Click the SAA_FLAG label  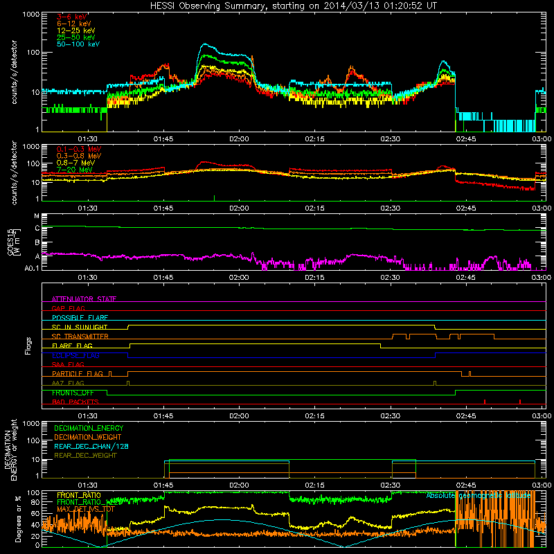point(68,364)
